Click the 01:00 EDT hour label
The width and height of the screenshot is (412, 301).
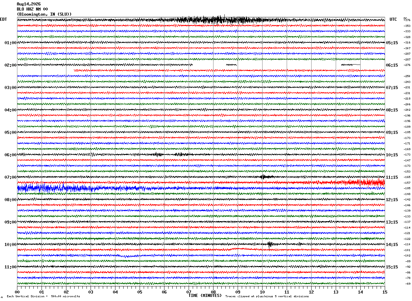(11, 43)
